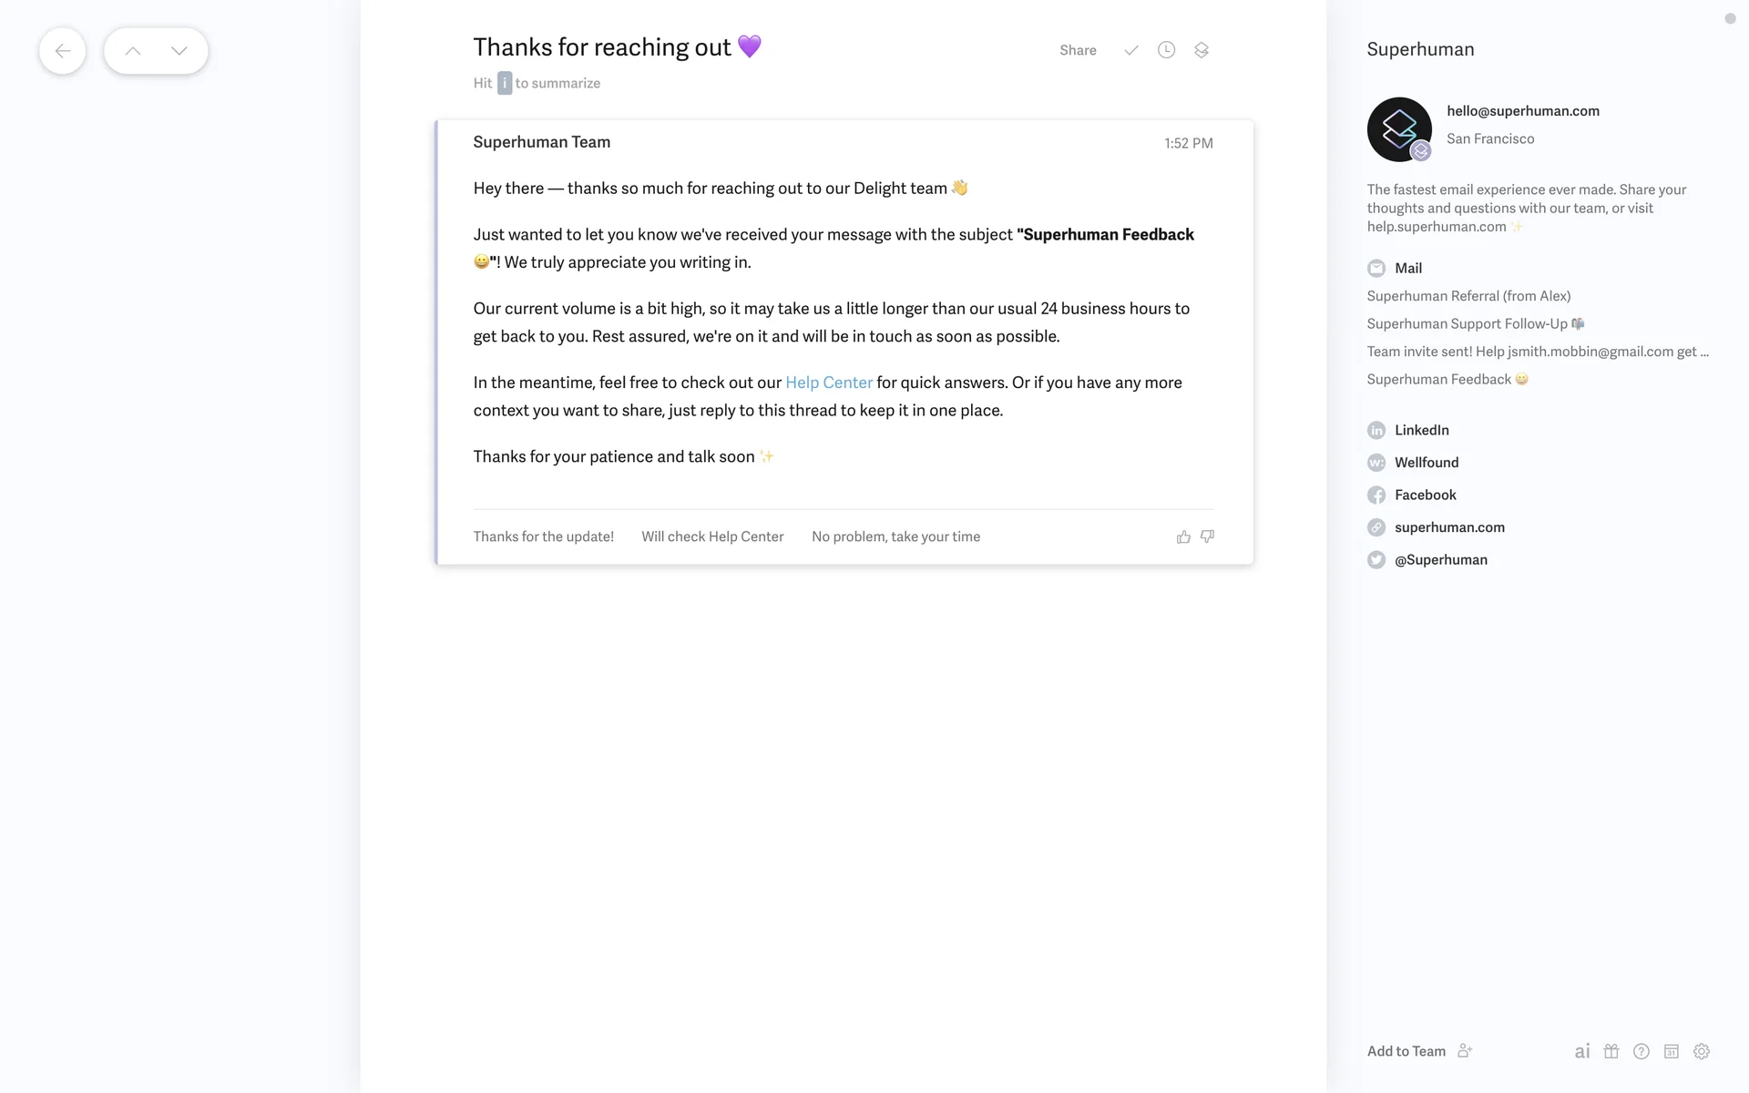Give thumbs down on suggested replies
The image size is (1749, 1093).
(x=1208, y=536)
